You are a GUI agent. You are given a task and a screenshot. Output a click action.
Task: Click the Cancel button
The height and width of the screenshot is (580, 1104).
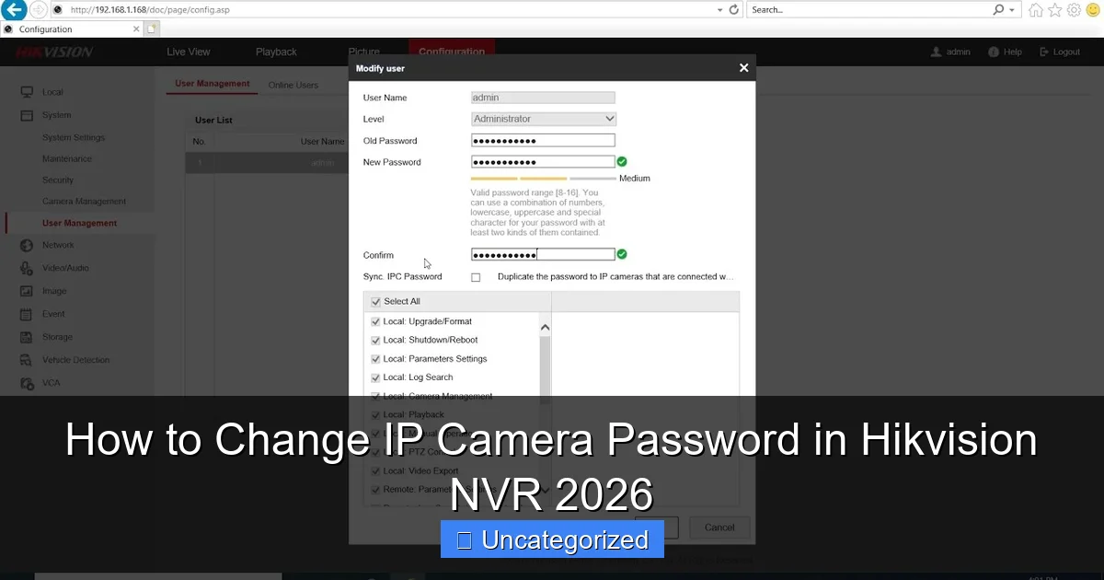point(719,528)
